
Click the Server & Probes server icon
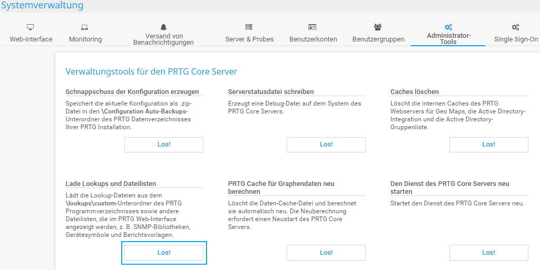click(249, 27)
